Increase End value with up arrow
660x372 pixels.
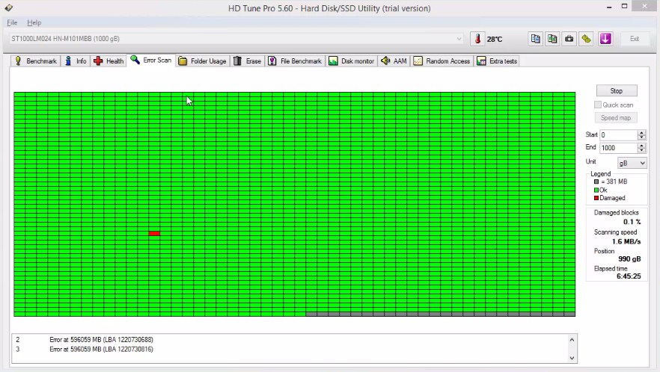click(641, 146)
